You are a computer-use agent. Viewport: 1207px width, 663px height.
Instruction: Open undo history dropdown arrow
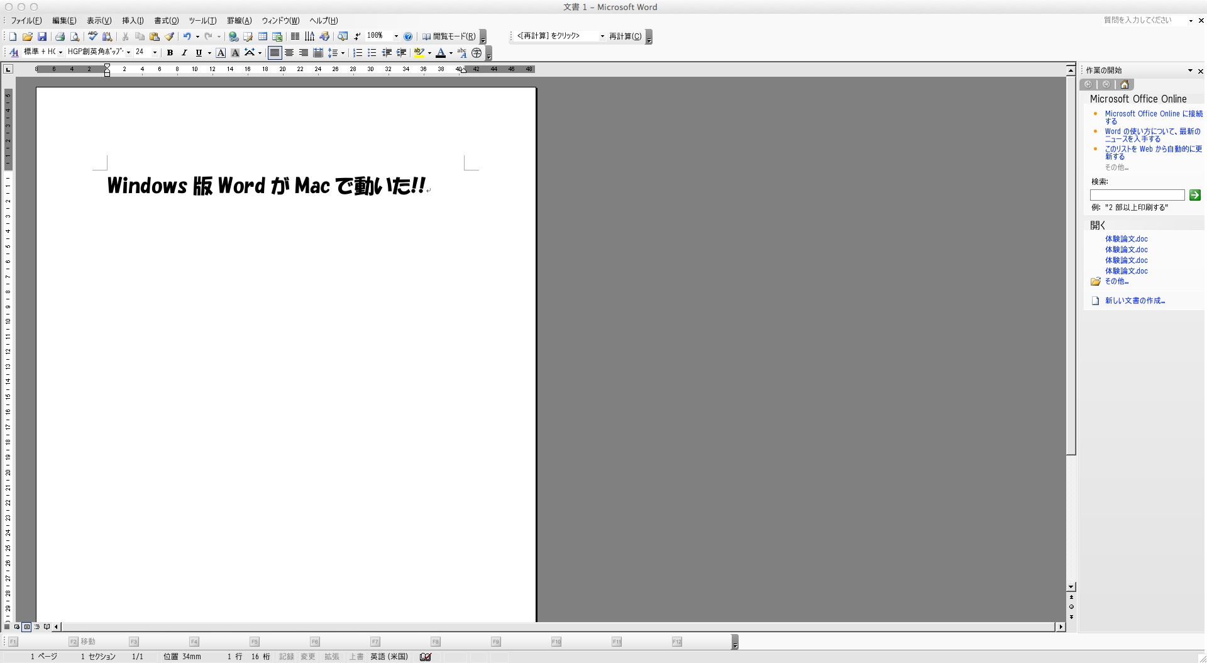(x=197, y=36)
